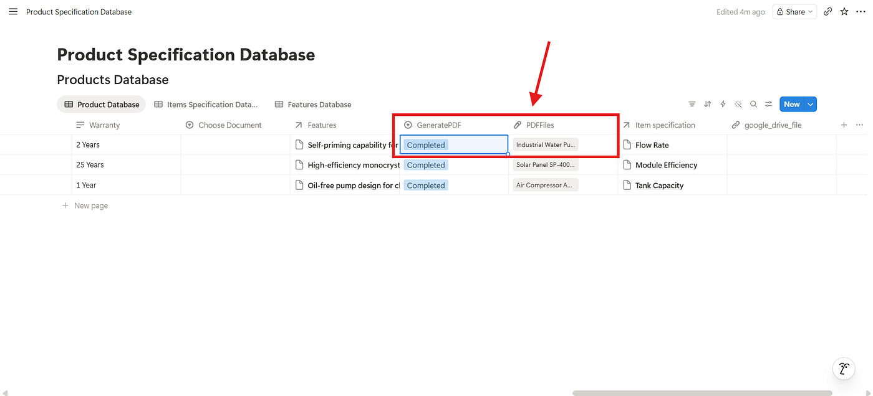
Task: Click the horizontal scrollbar thumb
Action: pos(702,393)
